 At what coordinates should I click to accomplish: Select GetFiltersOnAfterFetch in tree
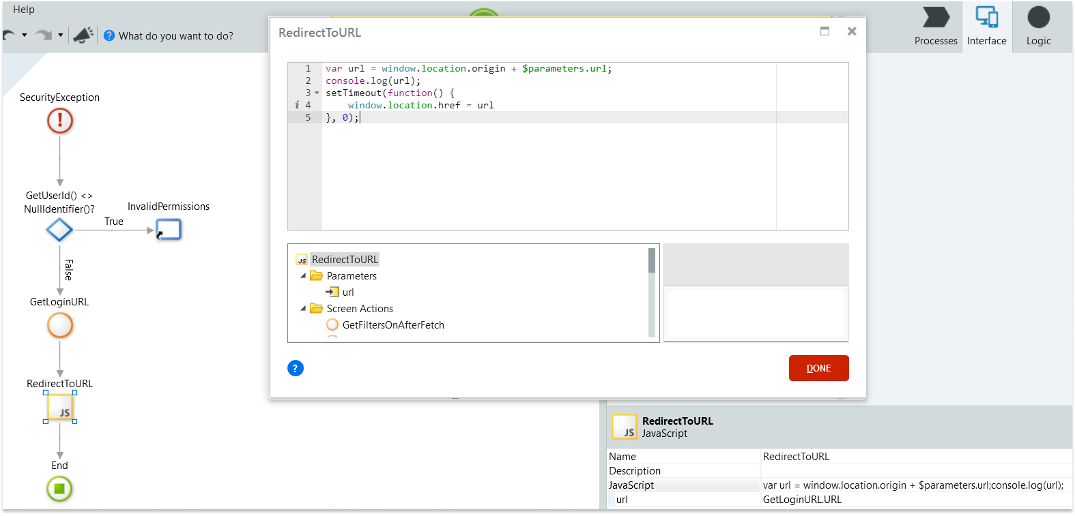pyautogui.click(x=393, y=325)
